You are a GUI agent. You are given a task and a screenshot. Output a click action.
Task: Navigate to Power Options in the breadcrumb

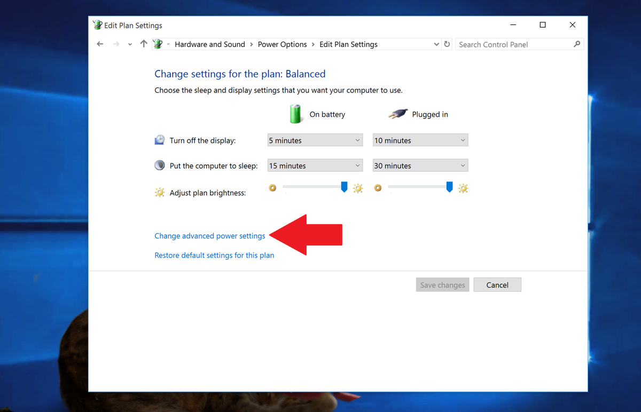click(x=282, y=44)
